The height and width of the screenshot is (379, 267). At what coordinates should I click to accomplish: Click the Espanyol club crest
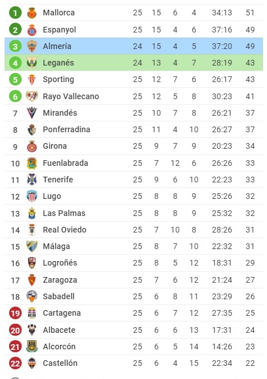point(32,30)
